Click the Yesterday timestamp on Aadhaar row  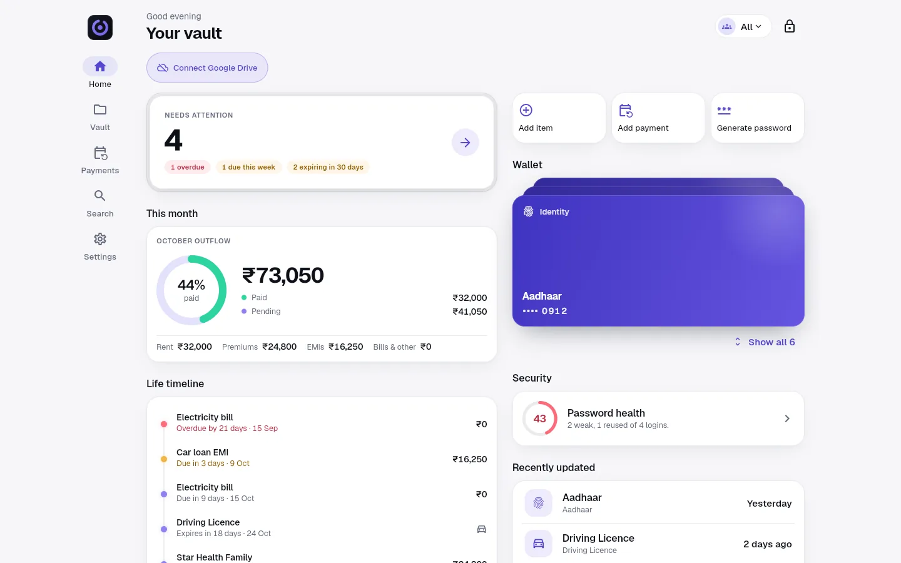click(x=770, y=504)
